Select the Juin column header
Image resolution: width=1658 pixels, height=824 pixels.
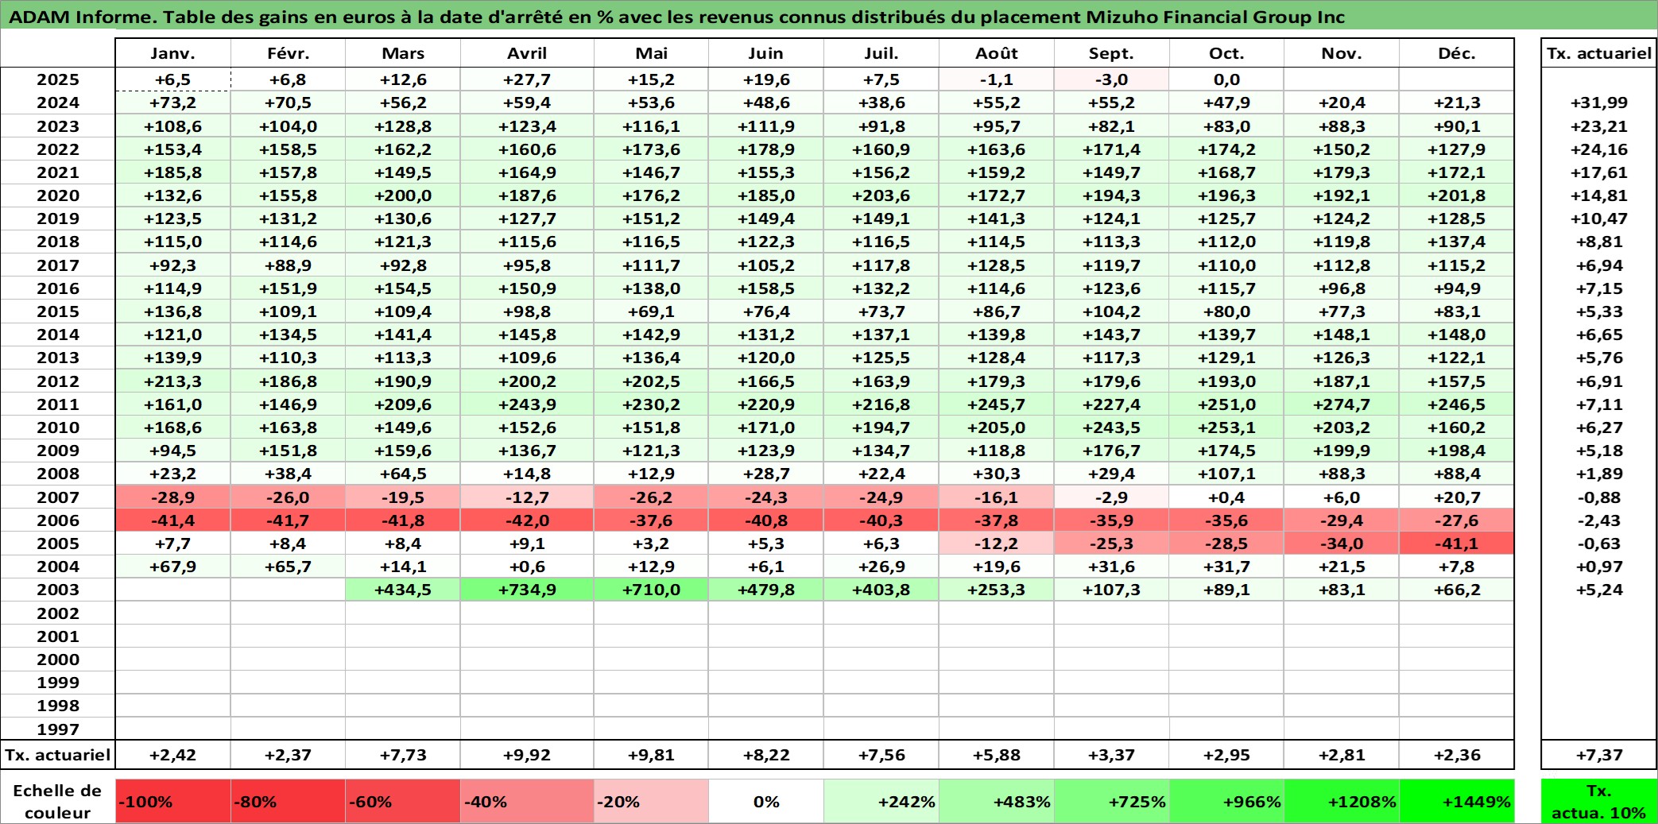[x=766, y=53]
